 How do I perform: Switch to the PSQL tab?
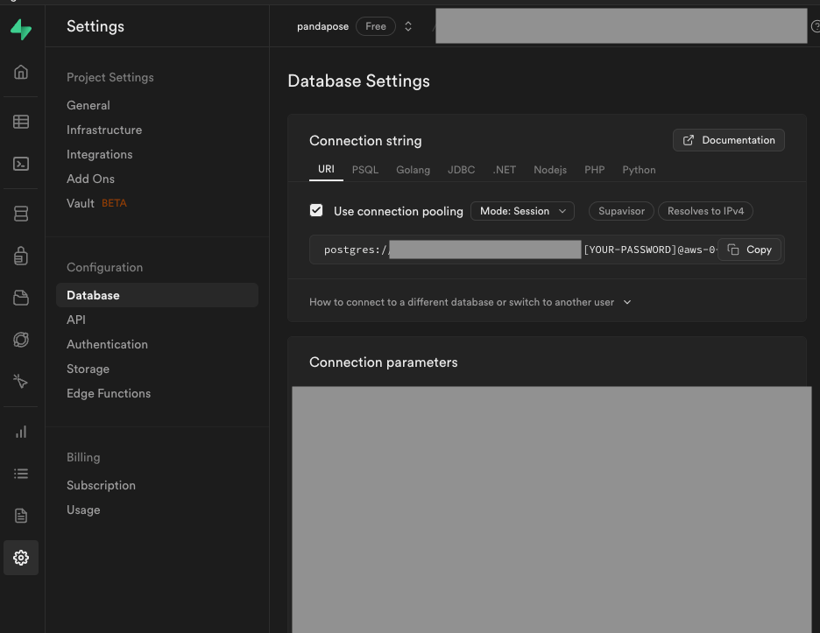click(365, 170)
